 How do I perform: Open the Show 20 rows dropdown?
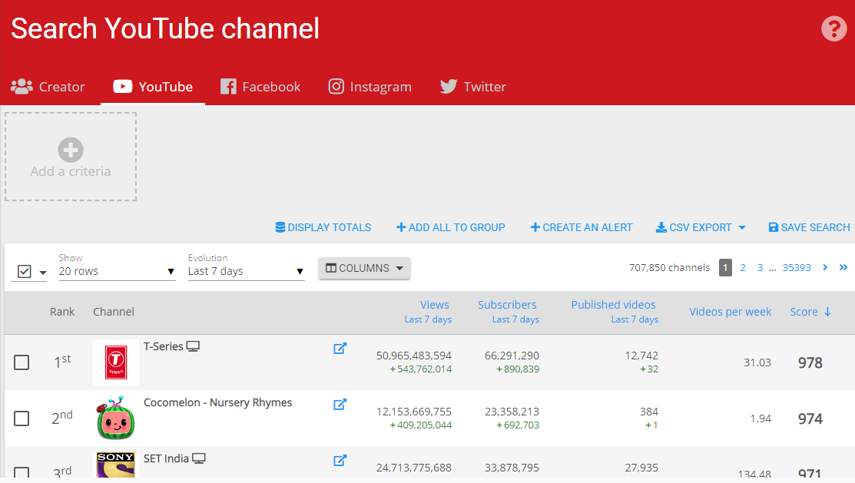117,271
